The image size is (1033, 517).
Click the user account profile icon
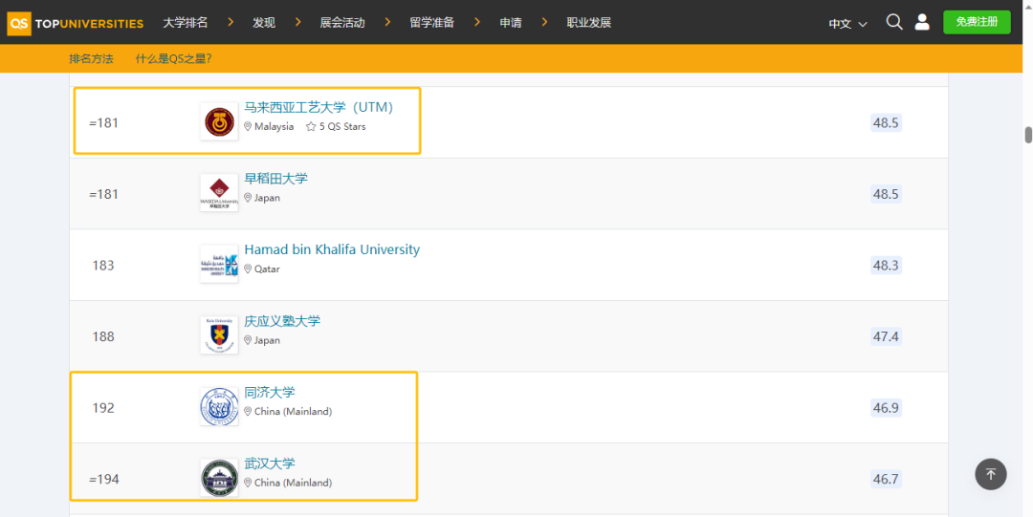pyautogui.click(x=922, y=22)
